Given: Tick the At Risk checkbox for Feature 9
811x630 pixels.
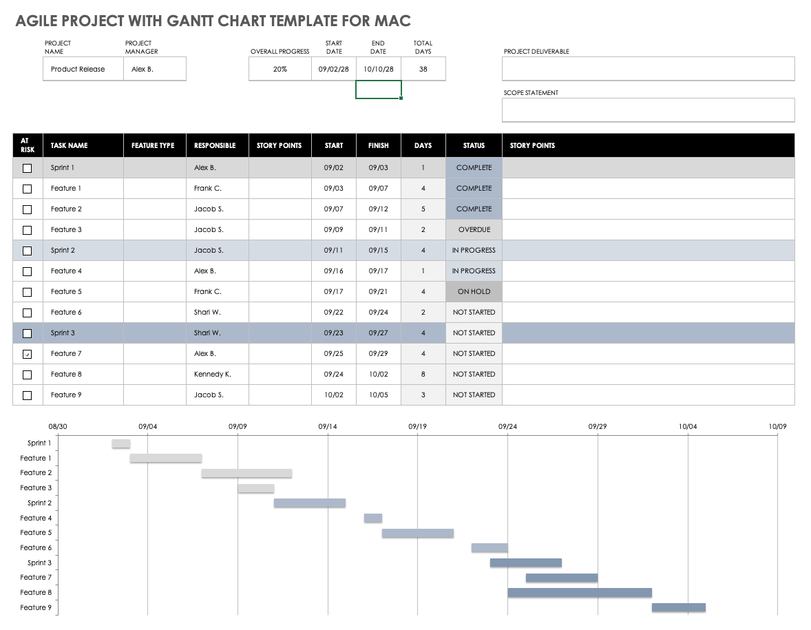Looking at the screenshot, I should pyautogui.click(x=28, y=395).
